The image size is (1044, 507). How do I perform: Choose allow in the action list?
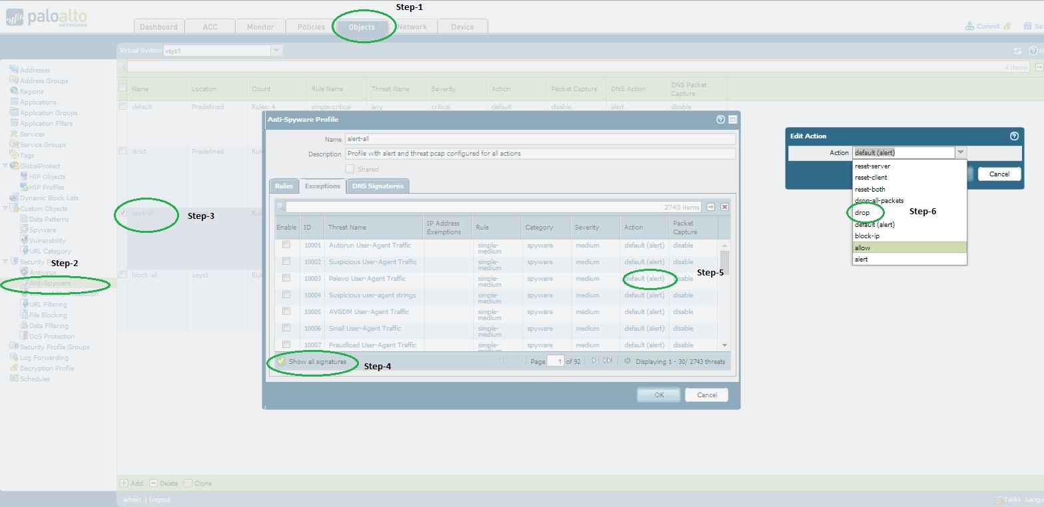pos(910,248)
